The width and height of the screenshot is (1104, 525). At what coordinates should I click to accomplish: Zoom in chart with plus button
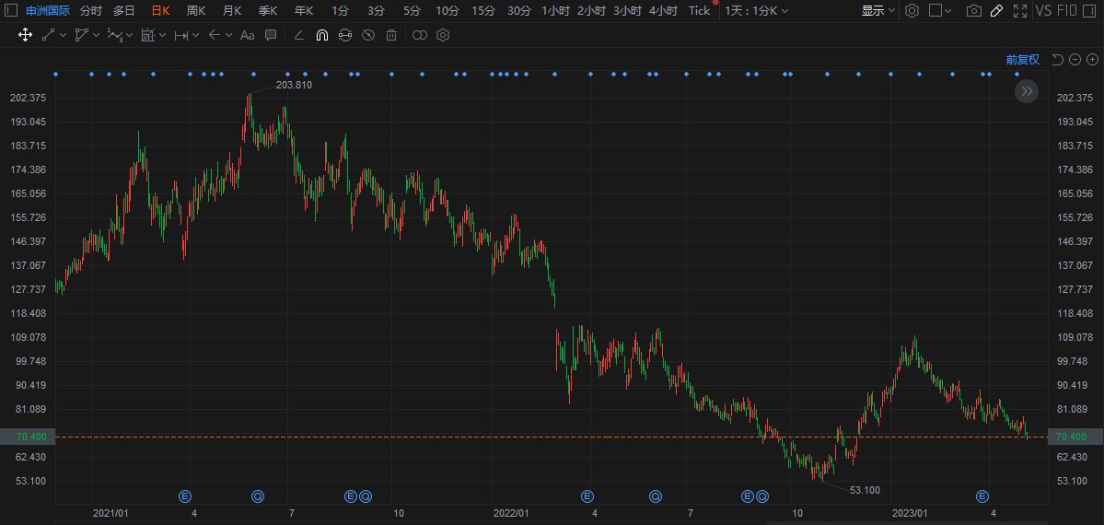coord(1092,60)
